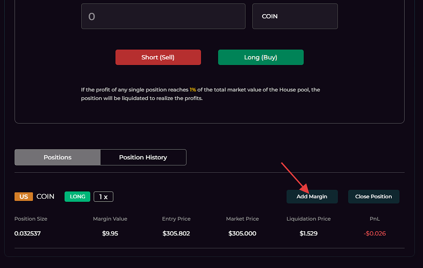Image resolution: width=423 pixels, height=268 pixels.
Task: Select the entry price $305.802
Action: (x=176, y=233)
